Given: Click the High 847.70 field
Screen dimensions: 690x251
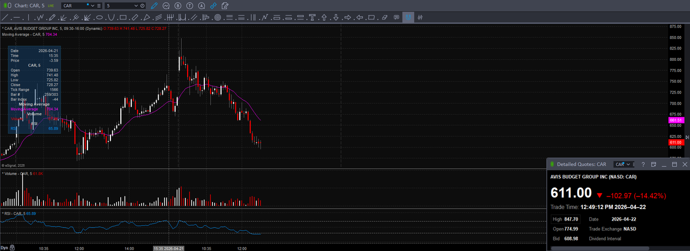Looking at the screenshot, I should (566, 219).
